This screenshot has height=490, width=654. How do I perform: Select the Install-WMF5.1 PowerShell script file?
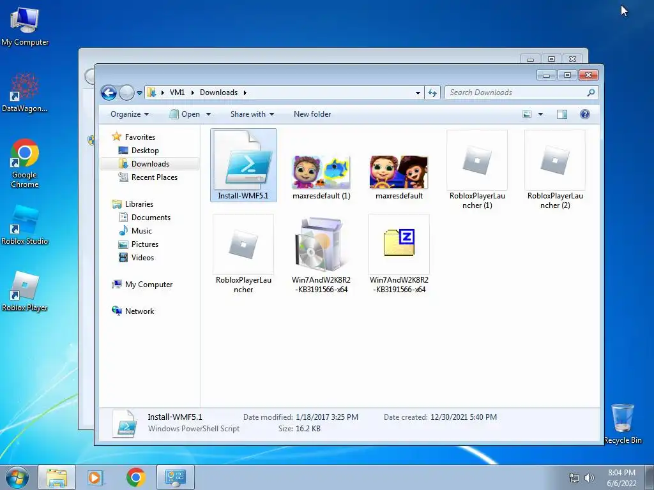[x=243, y=165]
